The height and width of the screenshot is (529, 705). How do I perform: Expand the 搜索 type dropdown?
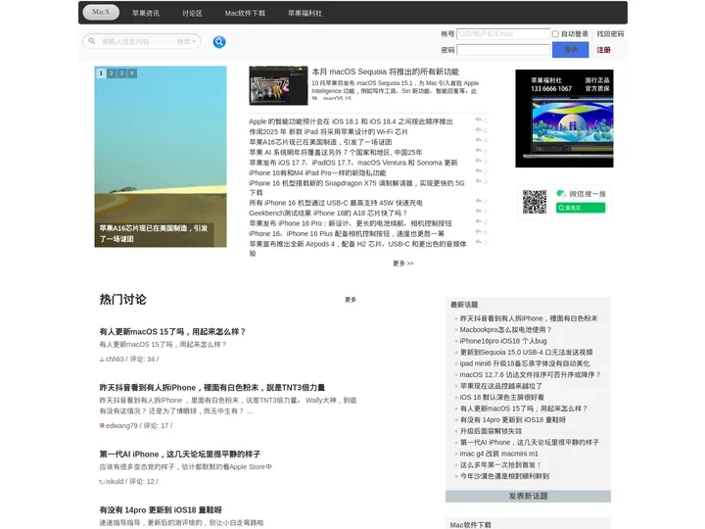186,41
